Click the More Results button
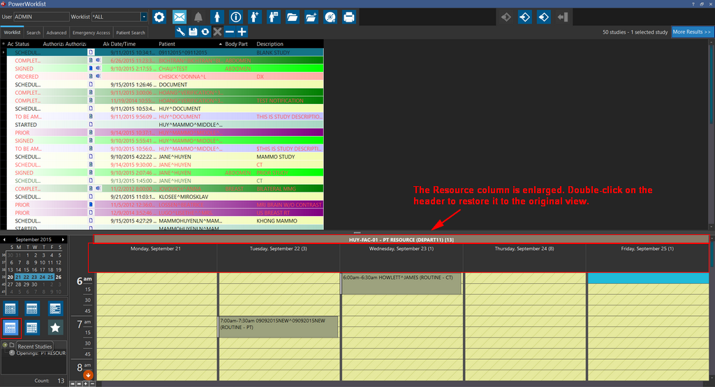 point(692,32)
